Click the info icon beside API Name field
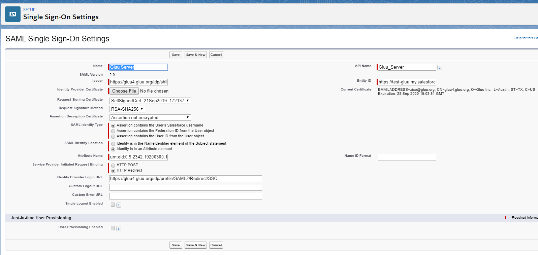This screenshot has width=538, height=255. tap(440, 68)
